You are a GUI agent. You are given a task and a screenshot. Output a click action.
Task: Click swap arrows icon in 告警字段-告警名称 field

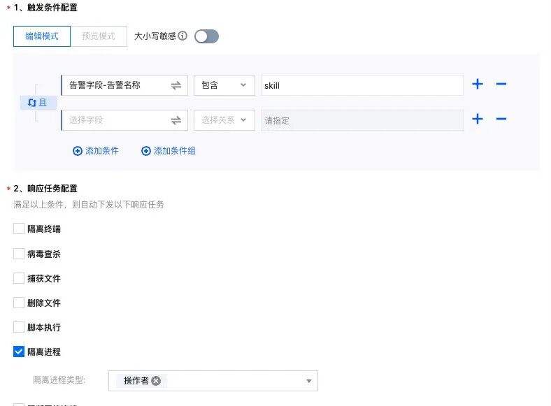pyautogui.click(x=176, y=85)
